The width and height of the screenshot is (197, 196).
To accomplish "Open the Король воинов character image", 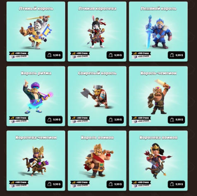I will pyautogui.click(x=98, y=161).
